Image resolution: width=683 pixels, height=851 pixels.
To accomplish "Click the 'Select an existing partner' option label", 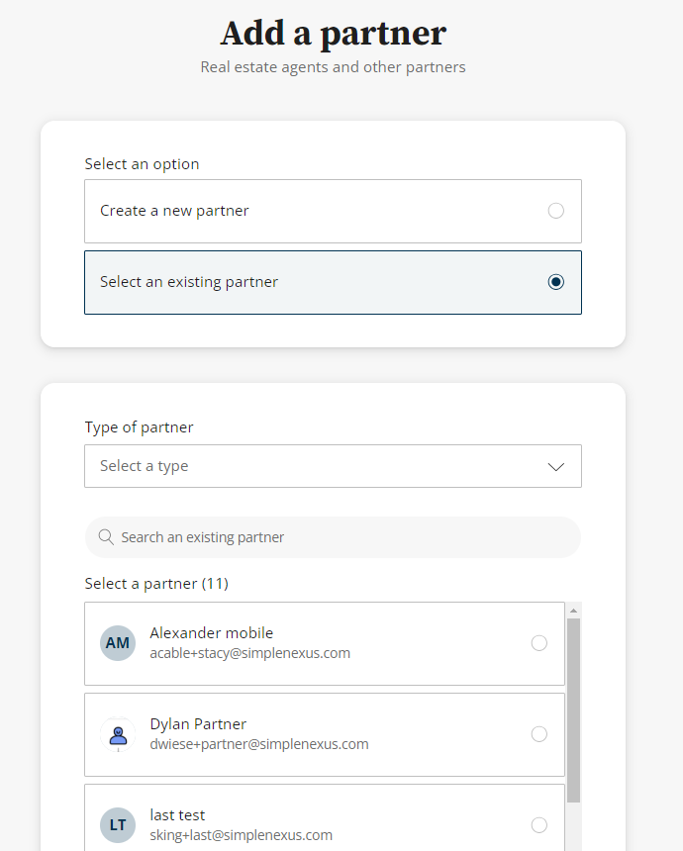I will point(189,282).
